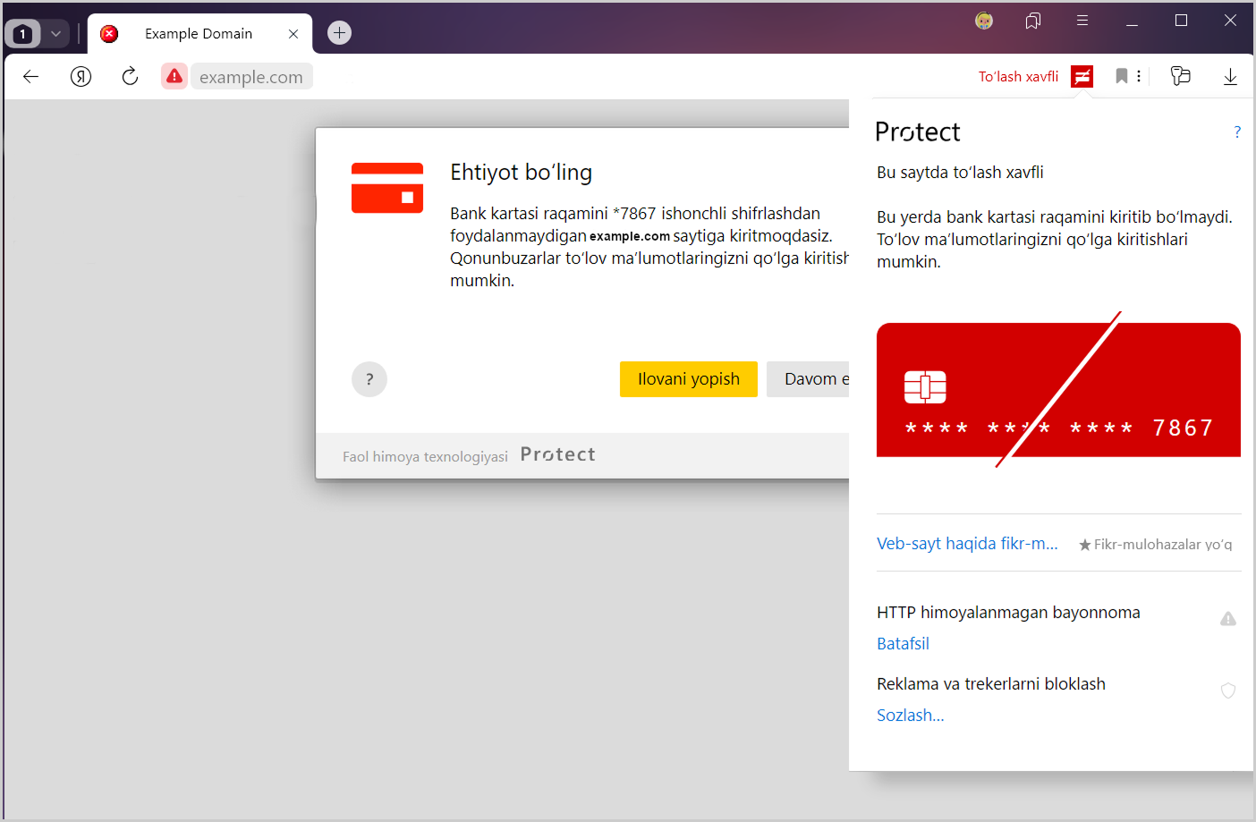Screen dimensions: 1256x822
Task: Close the Example Domain tab
Action: point(293,34)
